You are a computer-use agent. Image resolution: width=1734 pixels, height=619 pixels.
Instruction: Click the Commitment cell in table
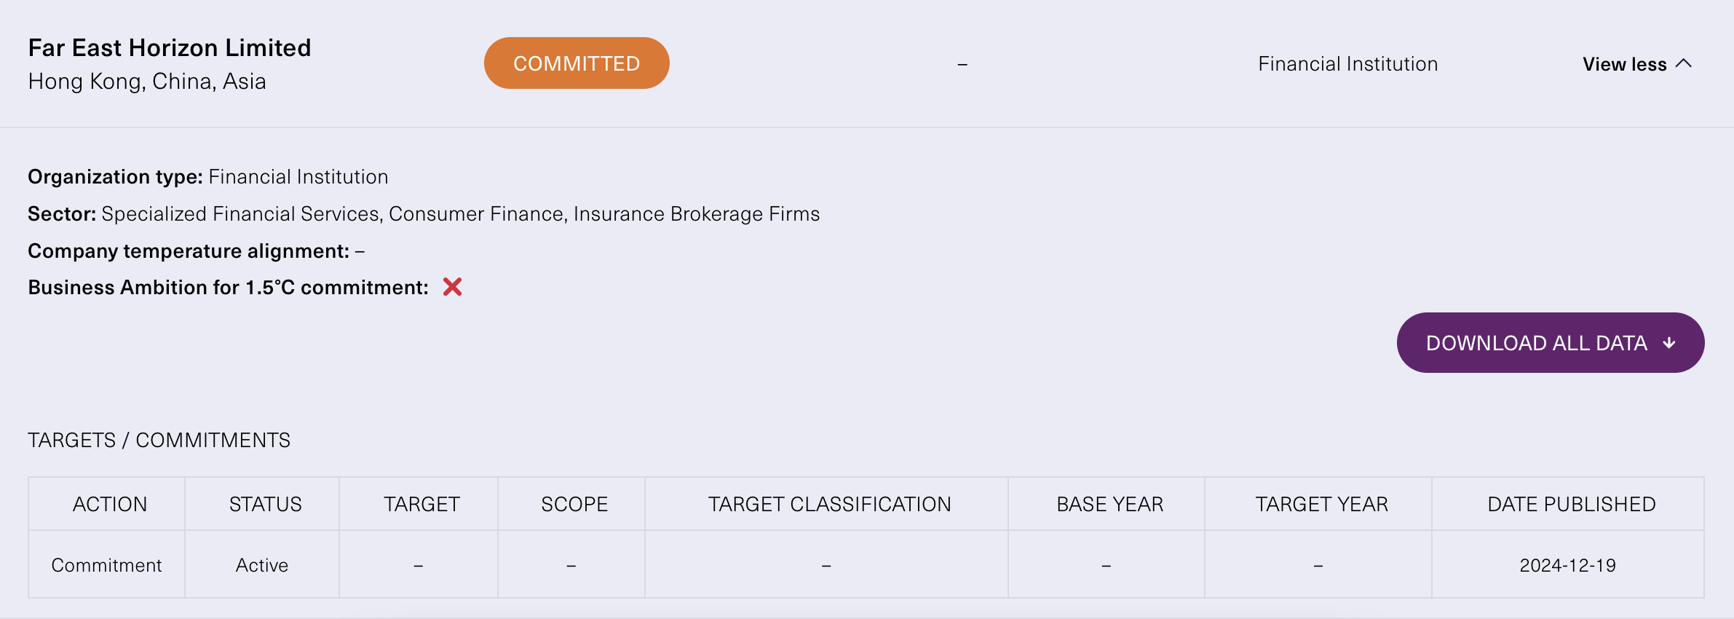point(106,565)
